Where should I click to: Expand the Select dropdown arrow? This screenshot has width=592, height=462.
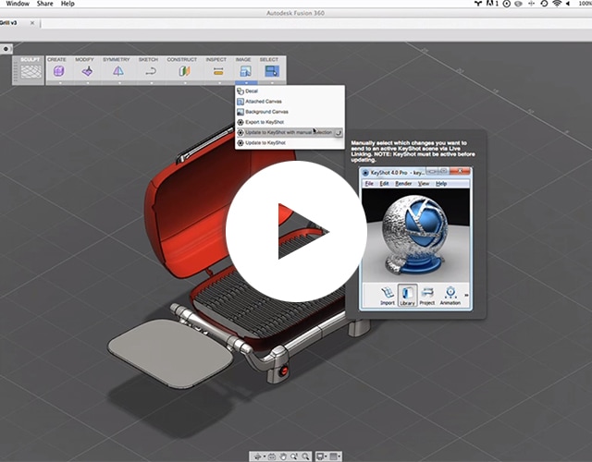pyautogui.click(x=272, y=82)
